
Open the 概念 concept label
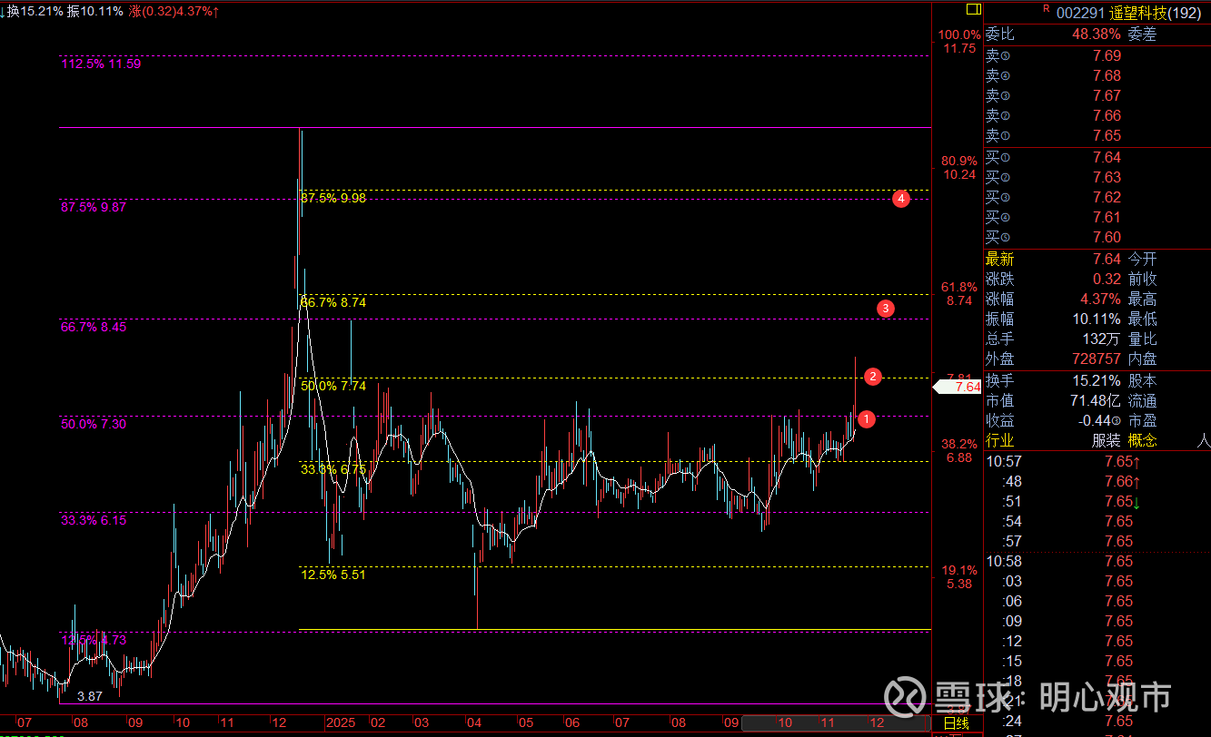(x=1143, y=440)
